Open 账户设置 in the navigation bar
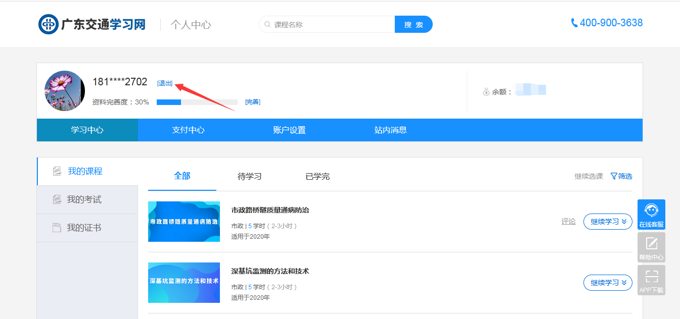 (x=289, y=130)
